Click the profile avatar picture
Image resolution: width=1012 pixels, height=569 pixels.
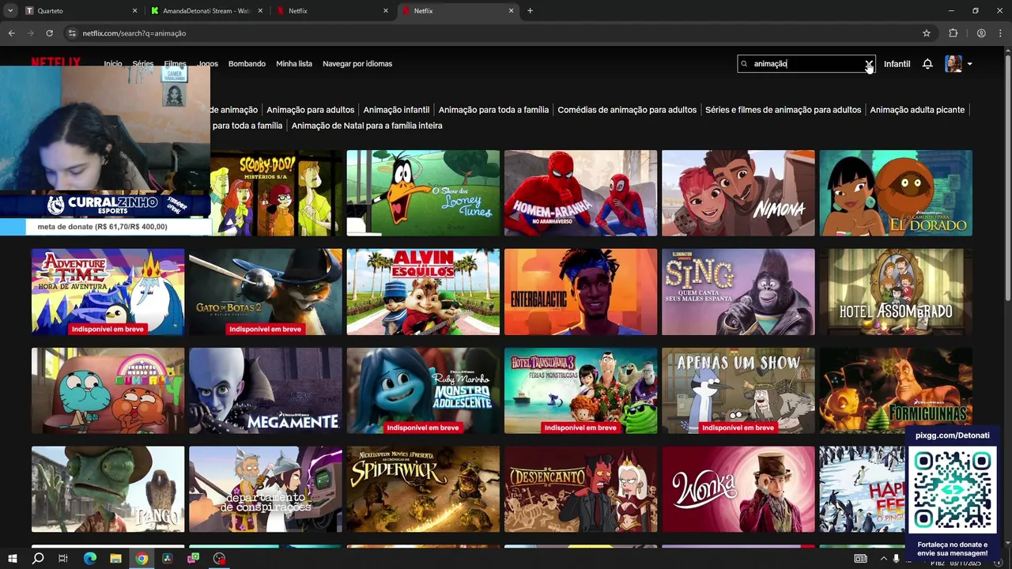tap(953, 64)
